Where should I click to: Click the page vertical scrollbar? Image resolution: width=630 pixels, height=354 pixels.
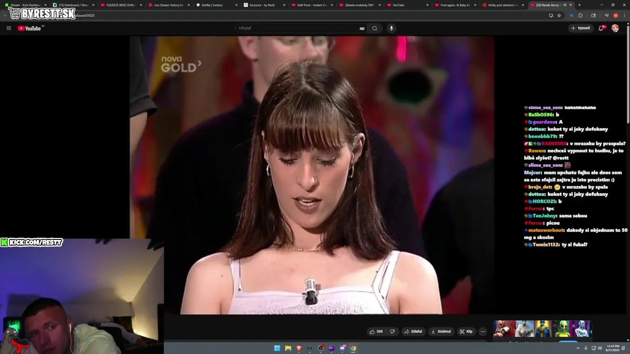[628, 74]
